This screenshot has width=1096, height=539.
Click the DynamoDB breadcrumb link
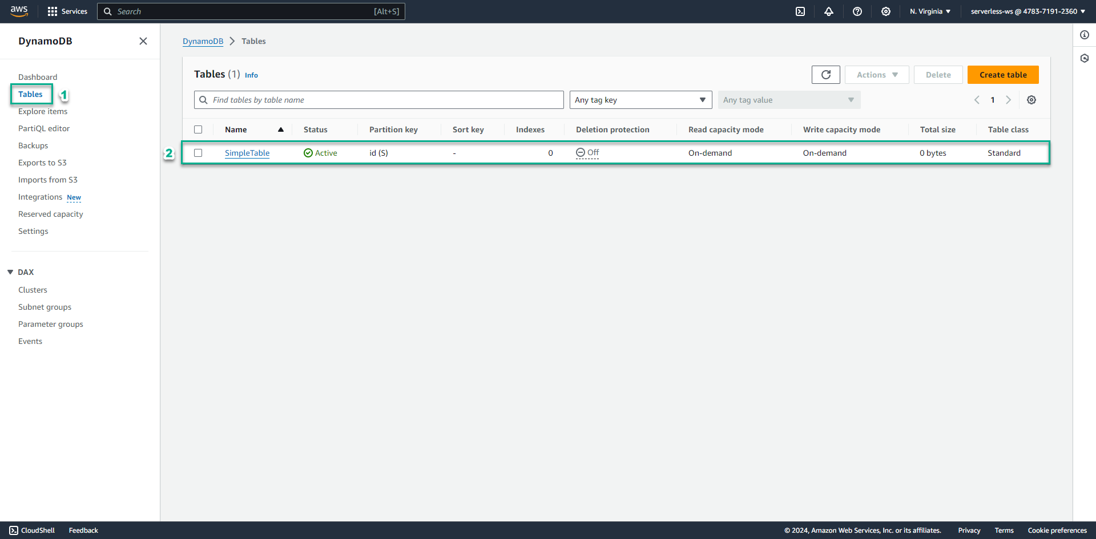point(203,41)
